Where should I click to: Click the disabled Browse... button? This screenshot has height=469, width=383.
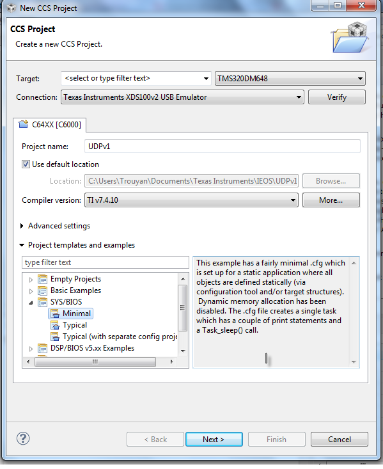pyautogui.click(x=331, y=181)
